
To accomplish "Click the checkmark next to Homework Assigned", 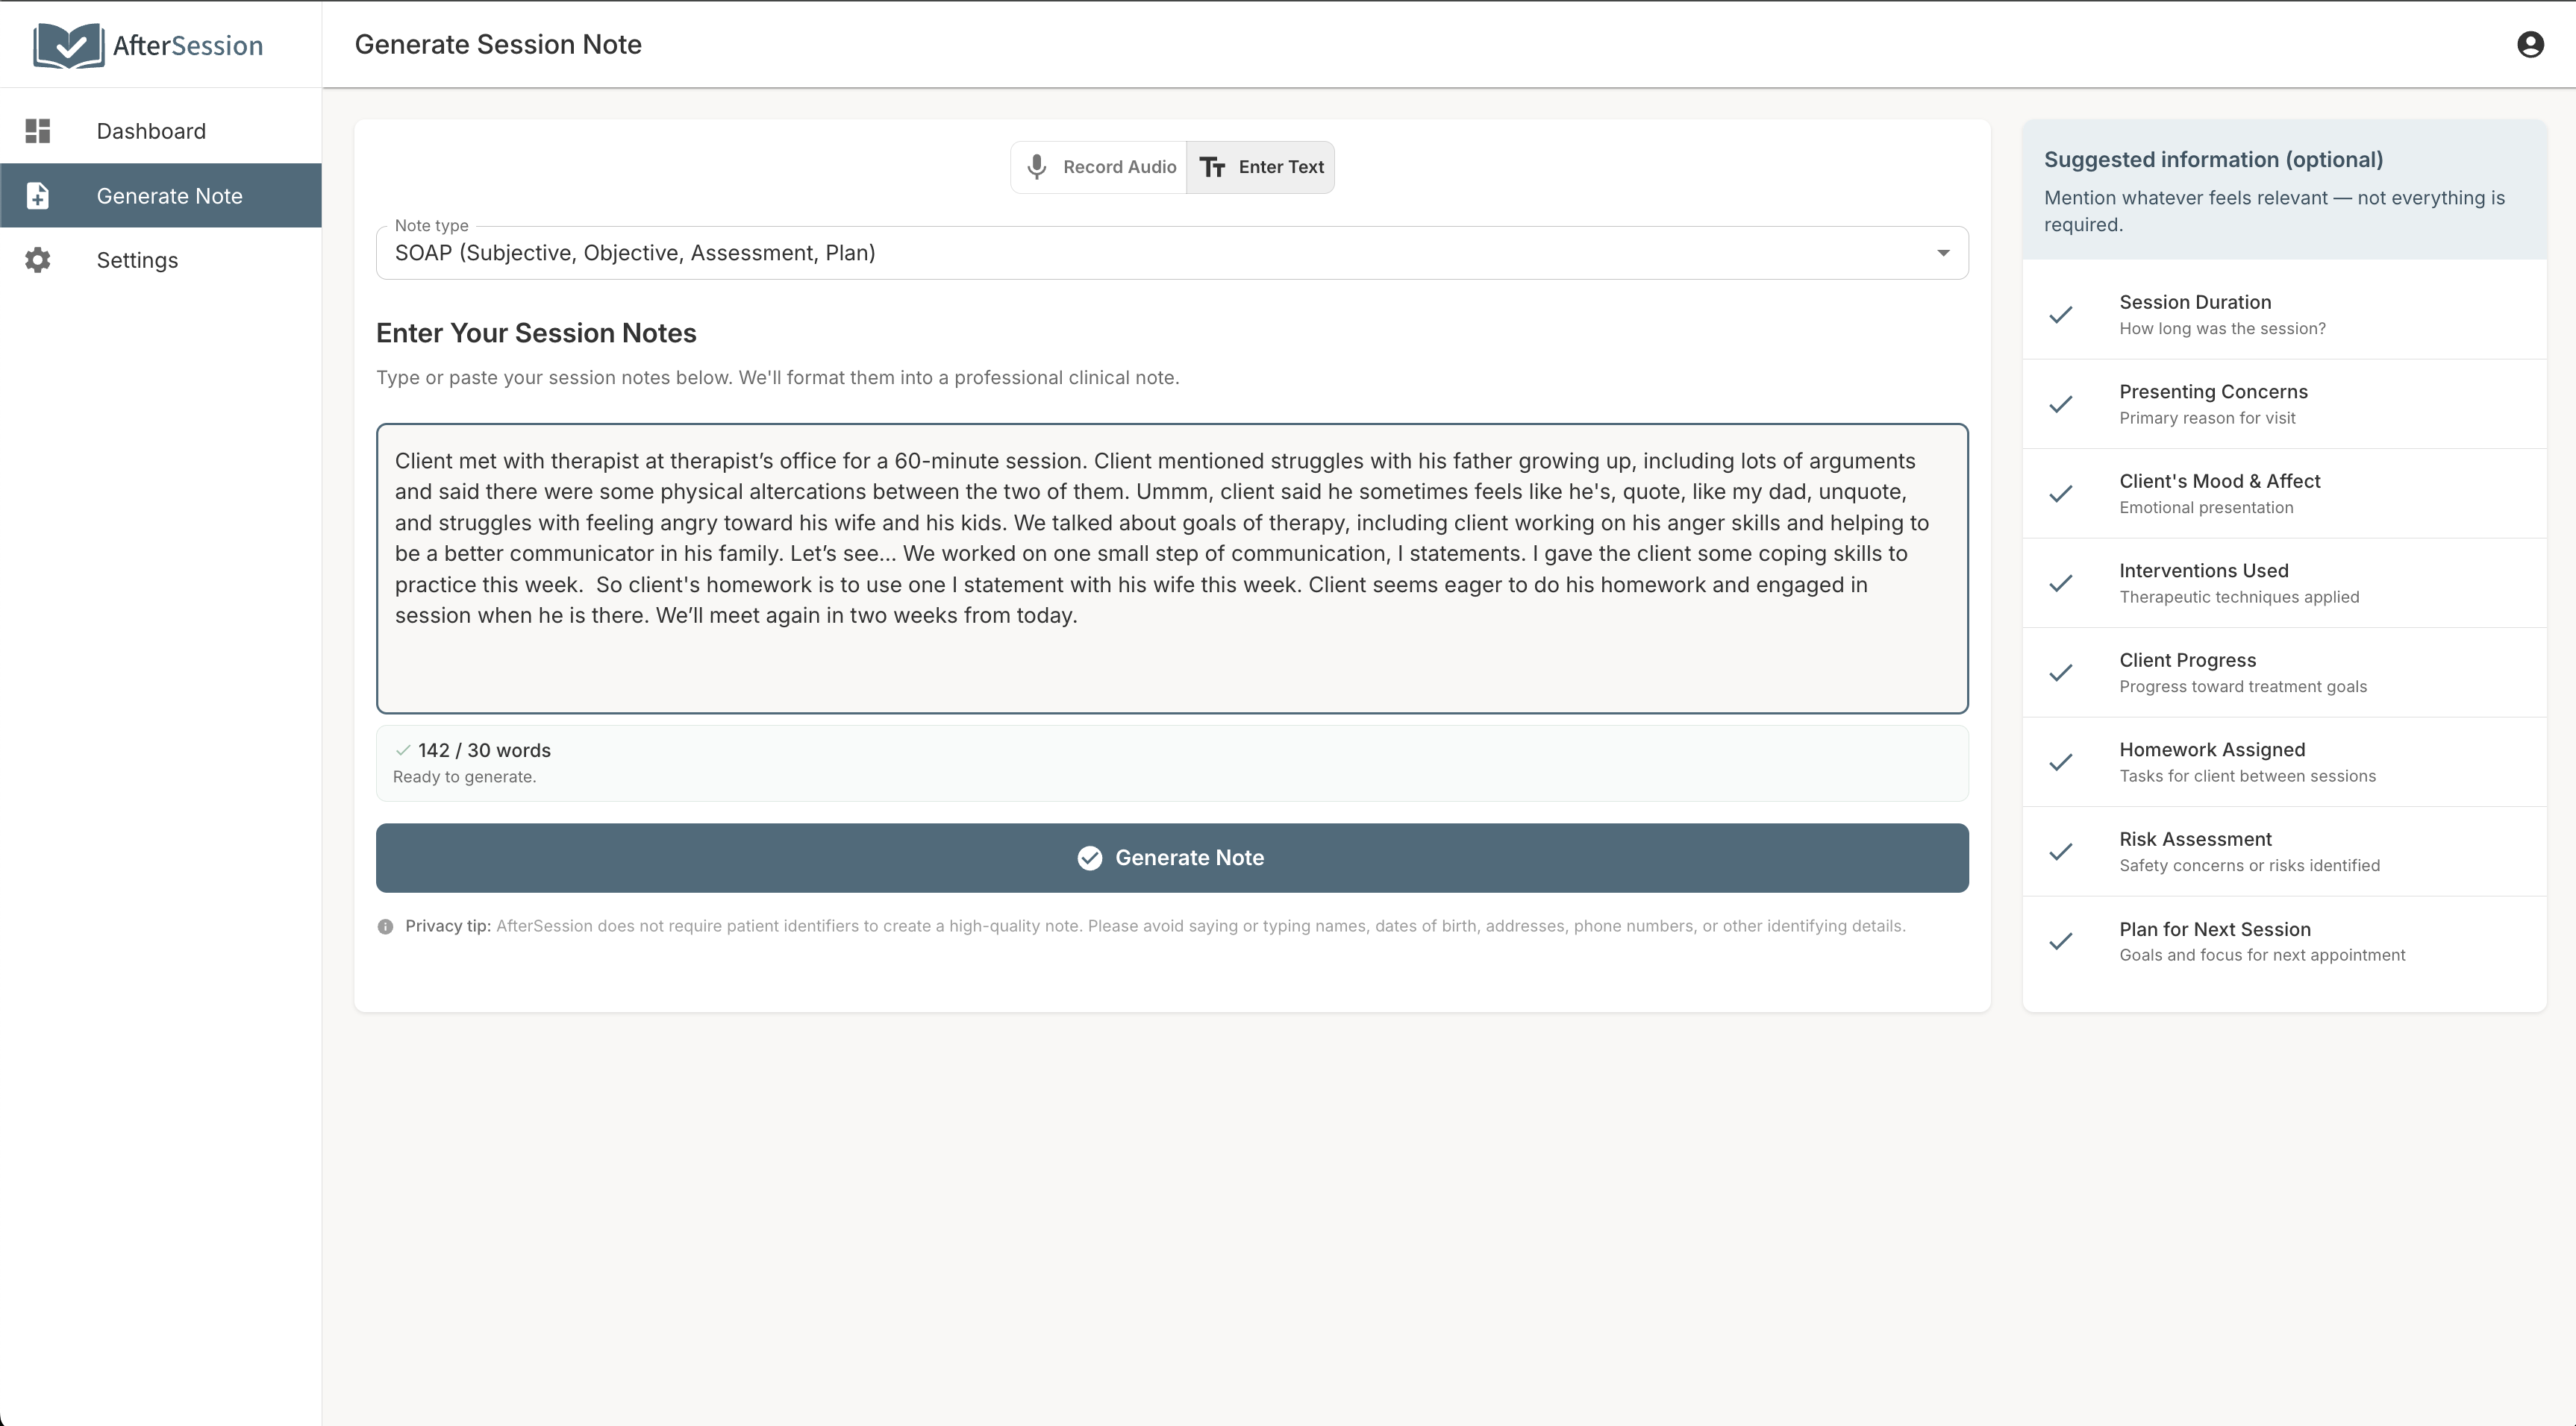I will pos(2062,761).
